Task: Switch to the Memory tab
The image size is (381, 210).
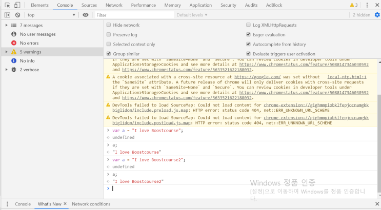Action: pos(172,5)
